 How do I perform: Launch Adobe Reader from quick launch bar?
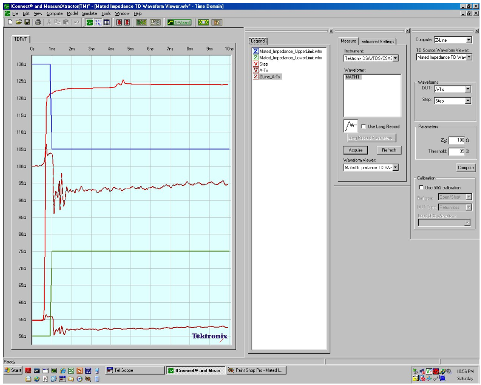pos(28,370)
